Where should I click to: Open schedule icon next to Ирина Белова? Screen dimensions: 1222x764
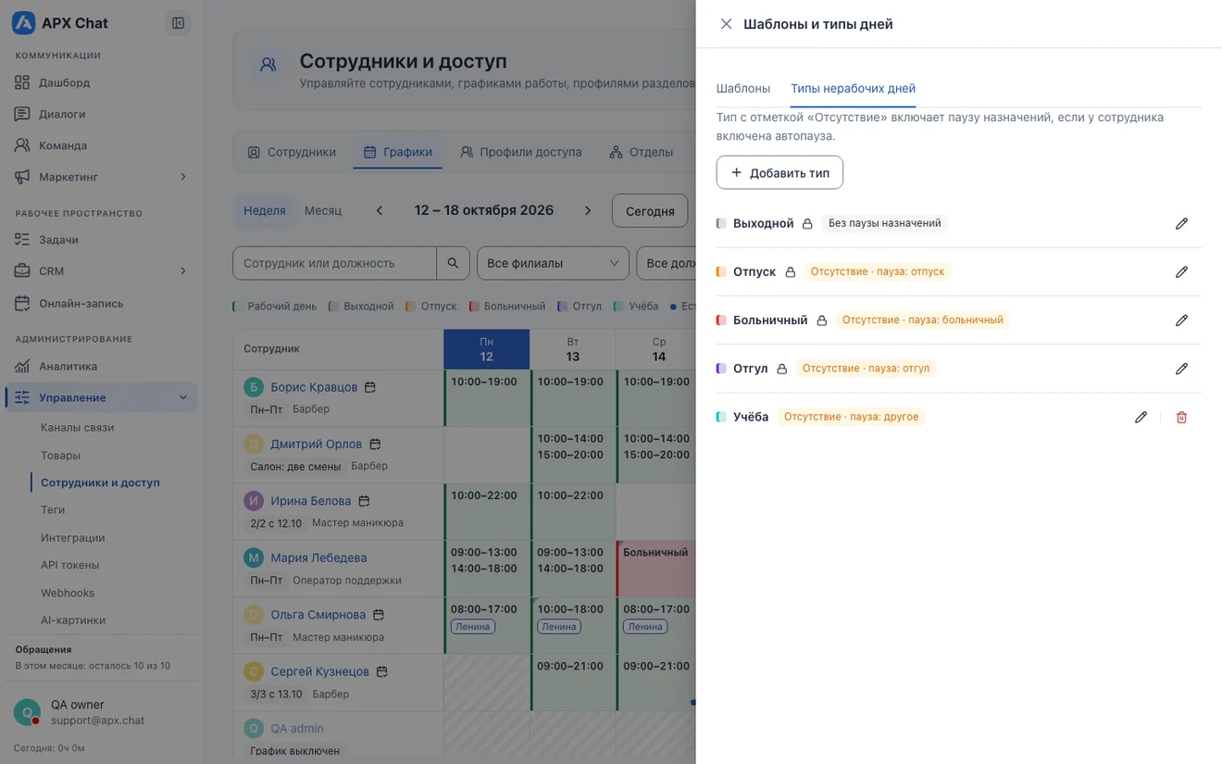point(364,501)
